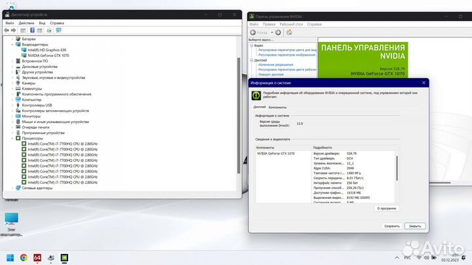Click the РУС language indicator in tray
This screenshot has height=265, width=472.
pos(407,258)
